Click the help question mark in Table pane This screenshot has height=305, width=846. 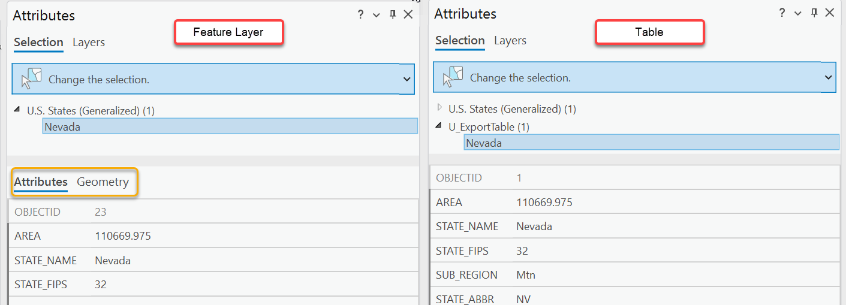(x=782, y=13)
